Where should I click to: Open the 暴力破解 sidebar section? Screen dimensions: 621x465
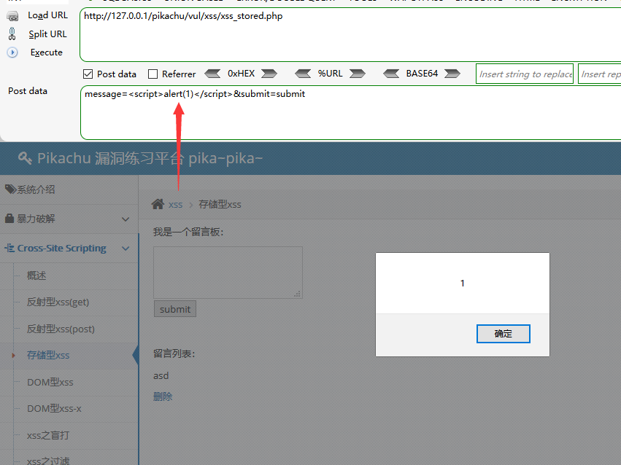click(69, 219)
